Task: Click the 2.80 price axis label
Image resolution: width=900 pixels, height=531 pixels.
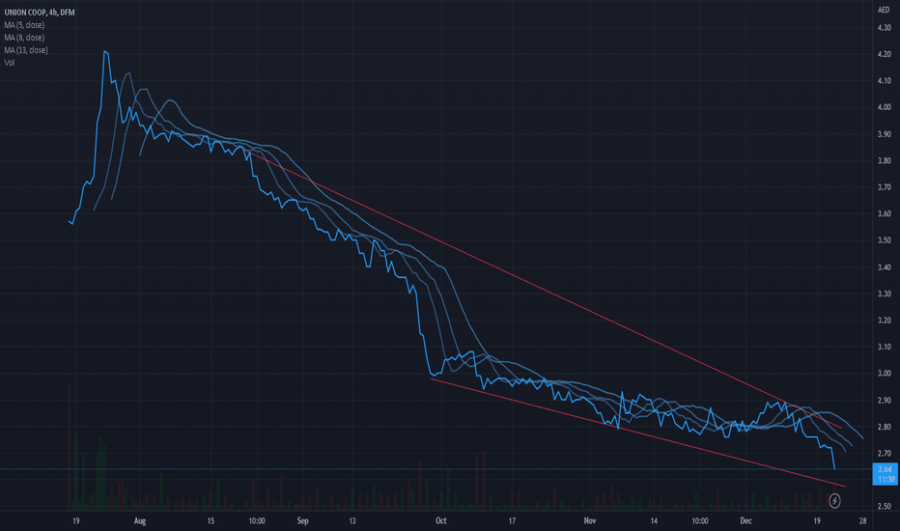Action: click(x=885, y=427)
